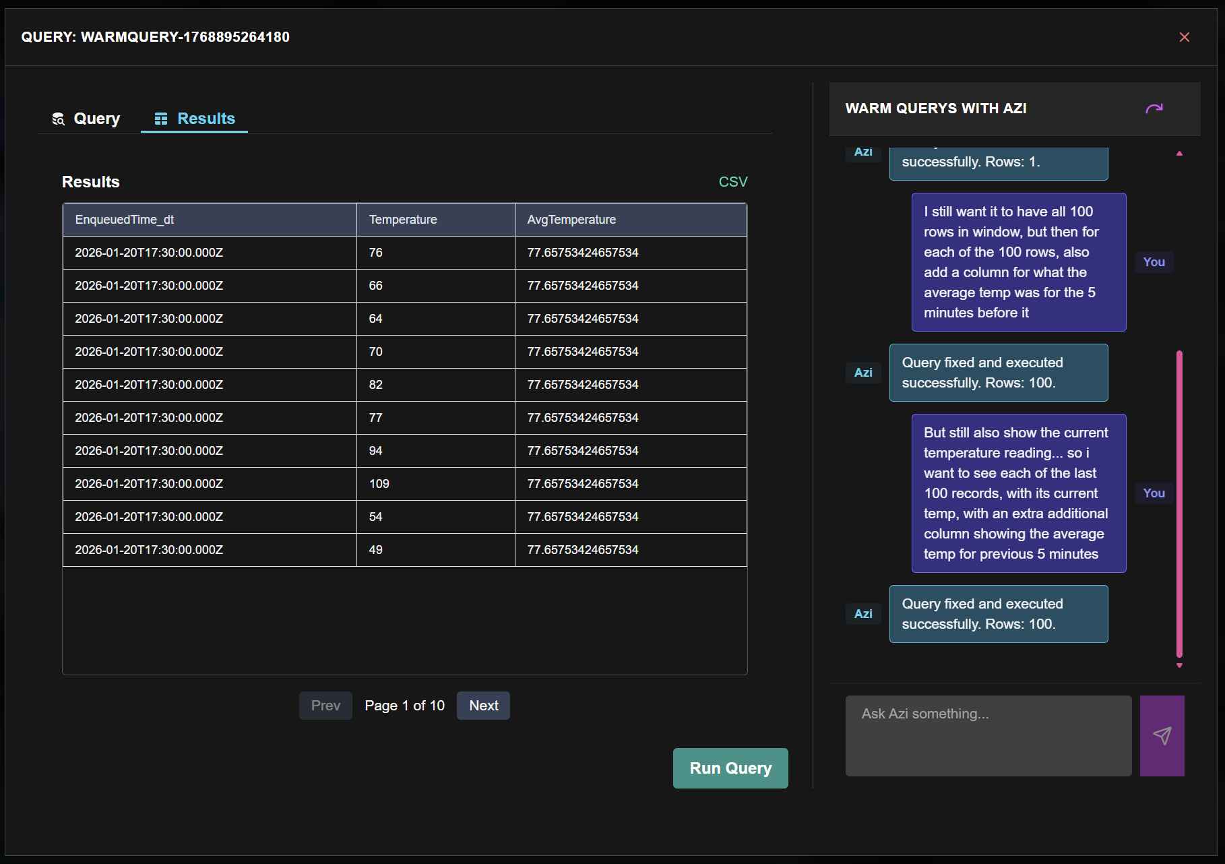
Task: Click the WARM QUERYS WITH AZI heading
Action: pos(936,109)
